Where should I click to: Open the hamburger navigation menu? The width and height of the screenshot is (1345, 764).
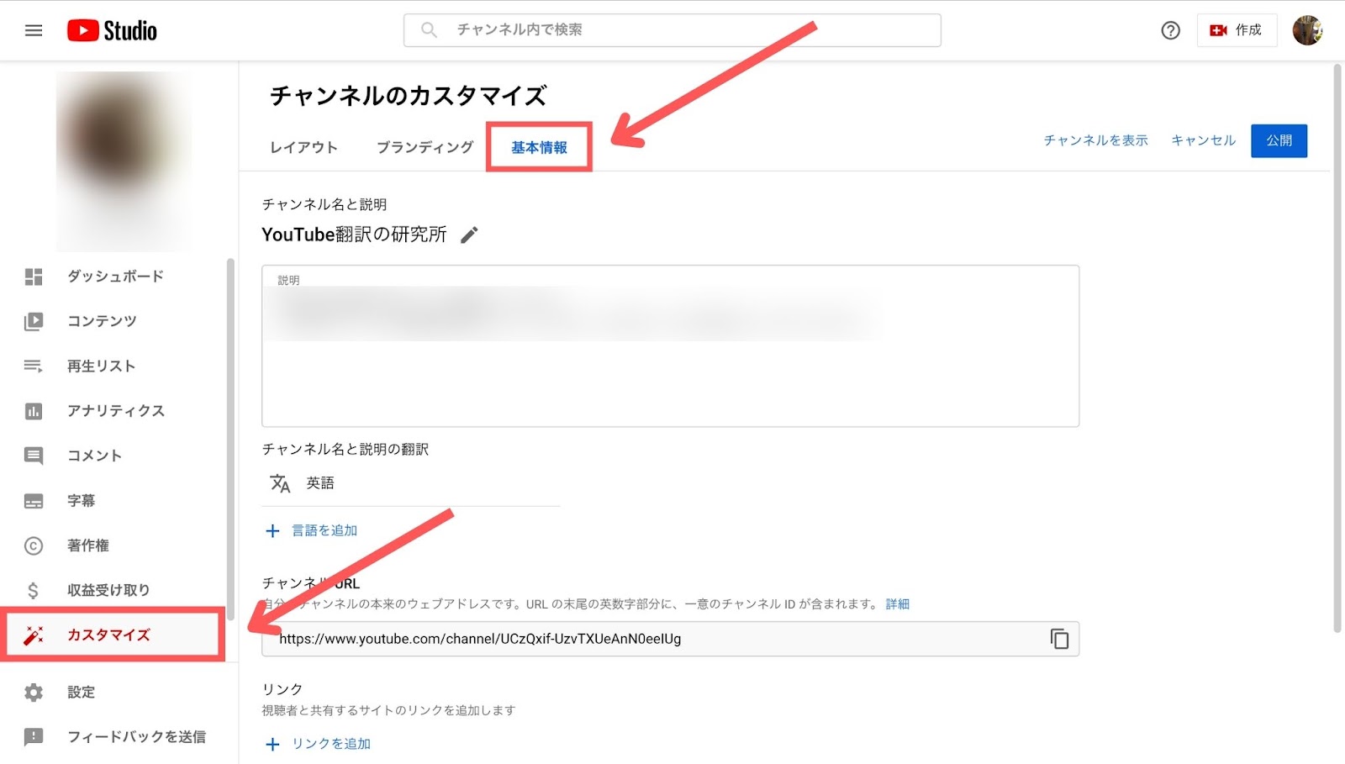[x=34, y=30]
